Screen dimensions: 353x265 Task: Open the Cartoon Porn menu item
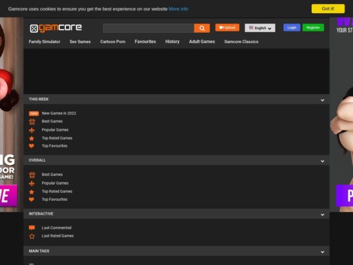tap(113, 42)
